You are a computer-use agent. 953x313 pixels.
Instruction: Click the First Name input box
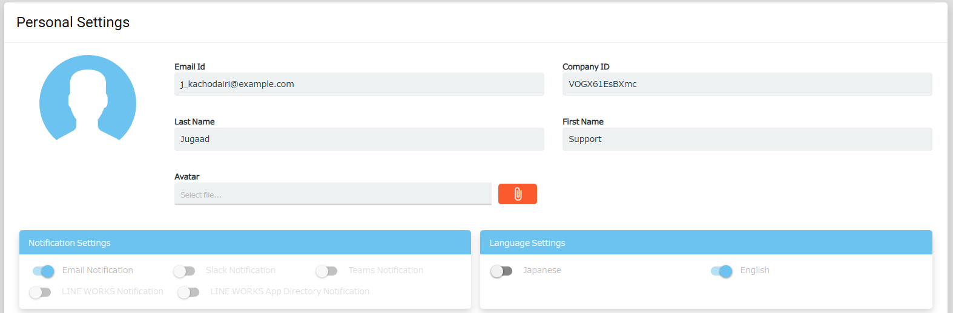(x=747, y=139)
